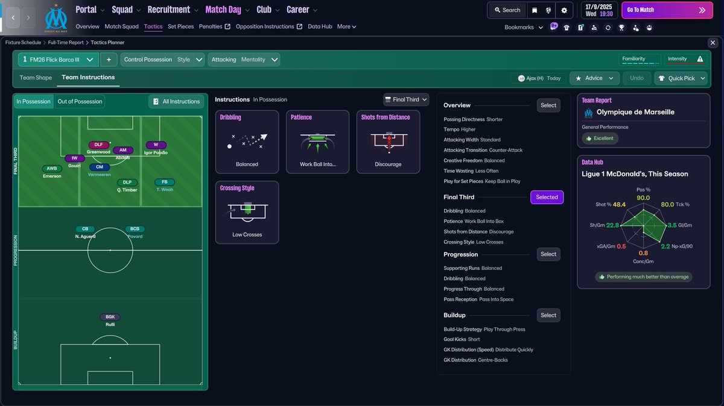Open the last group icon in bookmarks bar
Viewport: 724px width, 406px height.
(x=649, y=27)
